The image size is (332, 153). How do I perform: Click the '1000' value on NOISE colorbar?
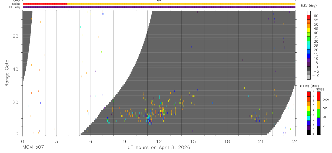324,108
